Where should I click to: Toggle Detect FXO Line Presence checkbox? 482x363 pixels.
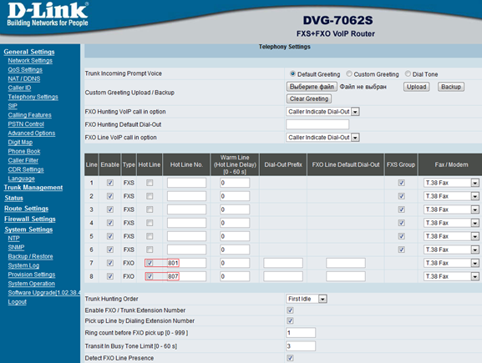pyautogui.click(x=290, y=358)
